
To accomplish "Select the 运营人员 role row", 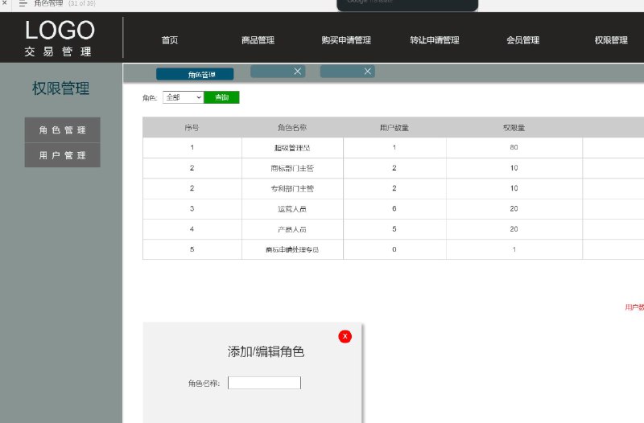I will (x=394, y=209).
